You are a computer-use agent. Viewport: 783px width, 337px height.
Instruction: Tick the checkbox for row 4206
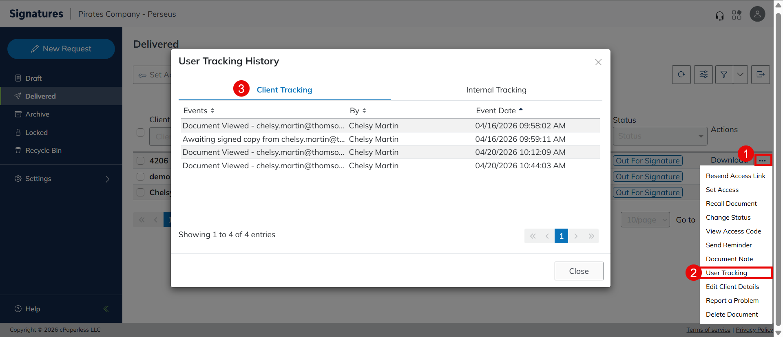(141, 161)
